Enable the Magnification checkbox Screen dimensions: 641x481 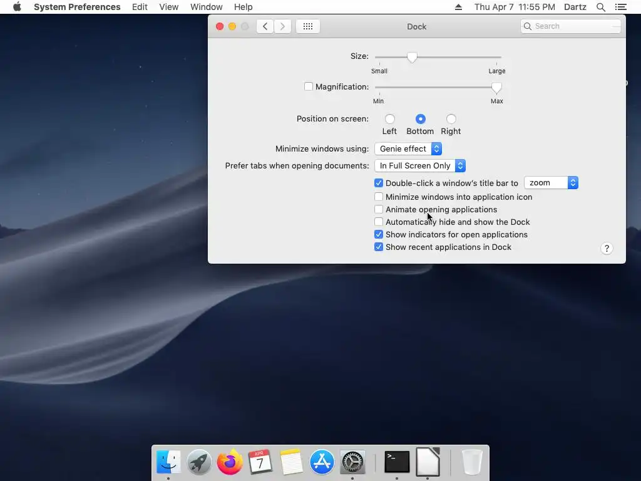coord(309,86)
